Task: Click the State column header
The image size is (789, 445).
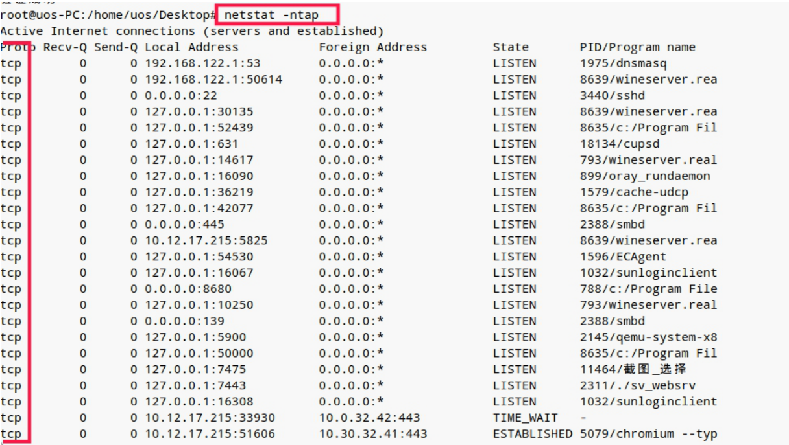Action: click(x=511, y=47)
